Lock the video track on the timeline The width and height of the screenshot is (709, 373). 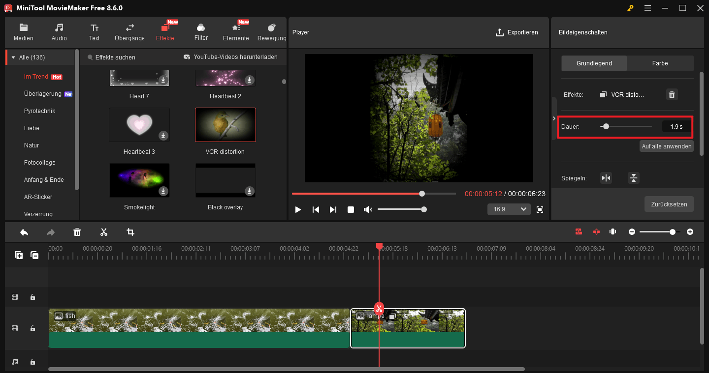[x=32, y=328]
